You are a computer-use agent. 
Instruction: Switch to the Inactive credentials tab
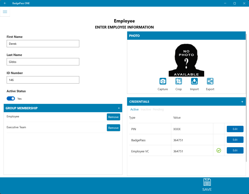click(146, 110)
